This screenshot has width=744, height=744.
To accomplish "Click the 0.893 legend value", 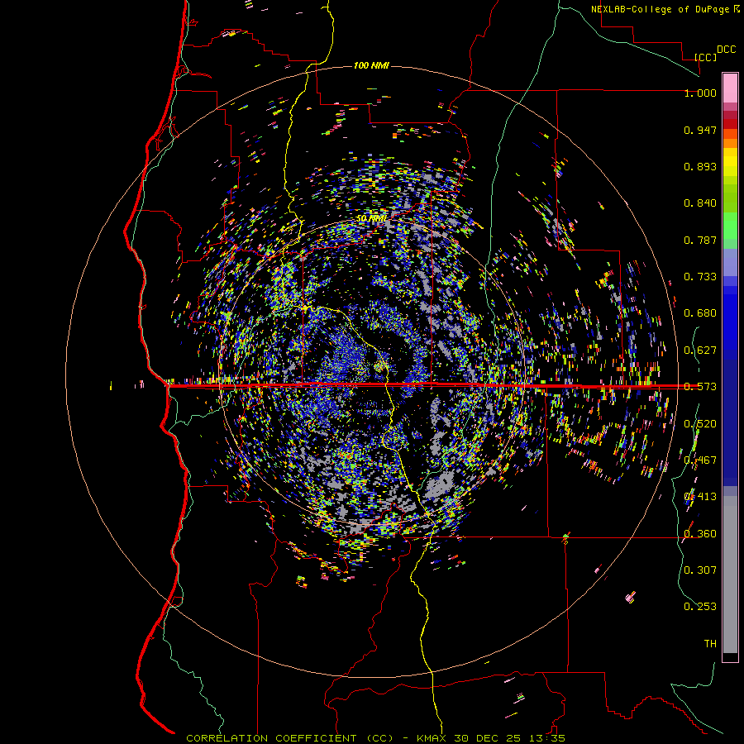I will (700, 166).
